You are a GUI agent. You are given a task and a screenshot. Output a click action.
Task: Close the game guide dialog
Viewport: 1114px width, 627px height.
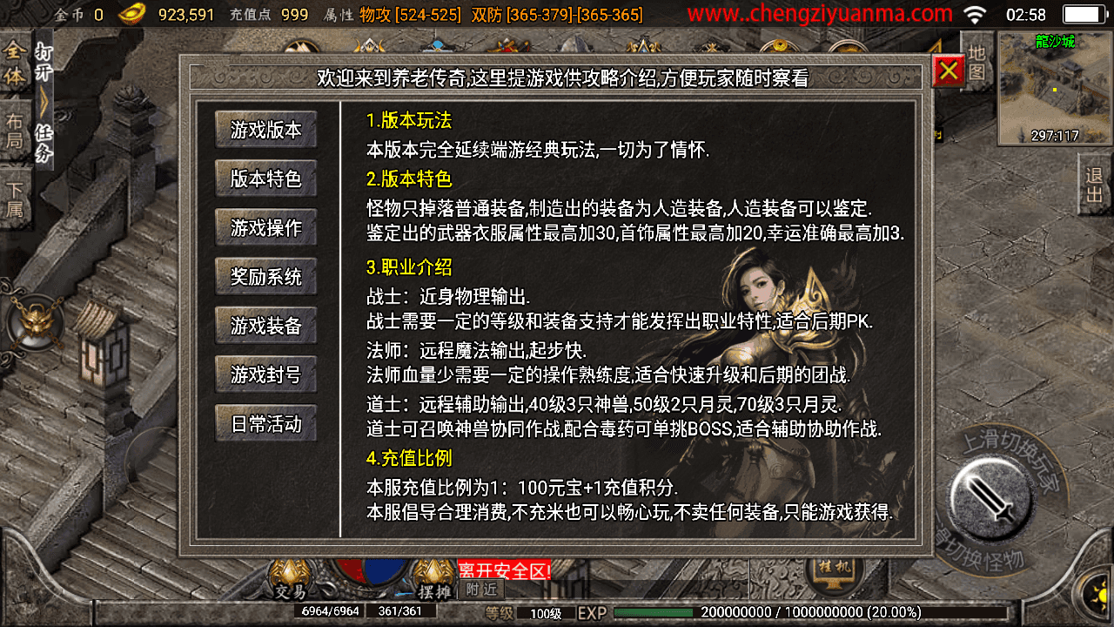tap(948, 71)
